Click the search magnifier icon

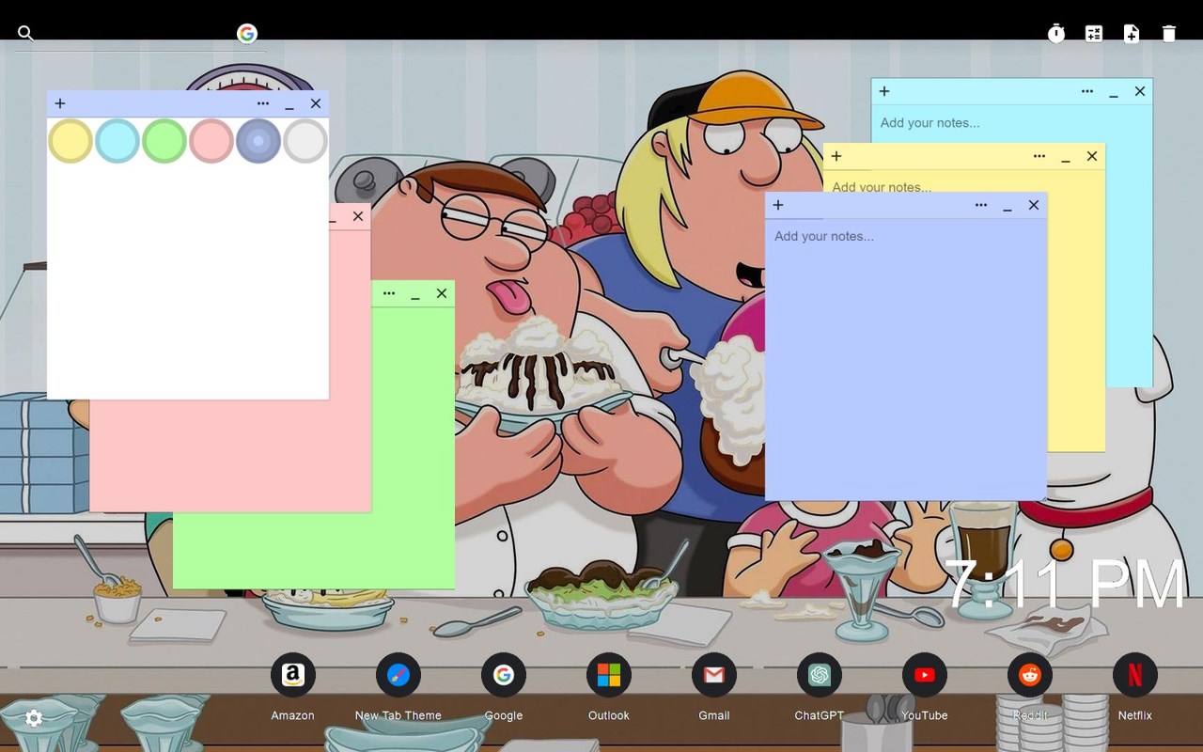(x=25, y=34)
